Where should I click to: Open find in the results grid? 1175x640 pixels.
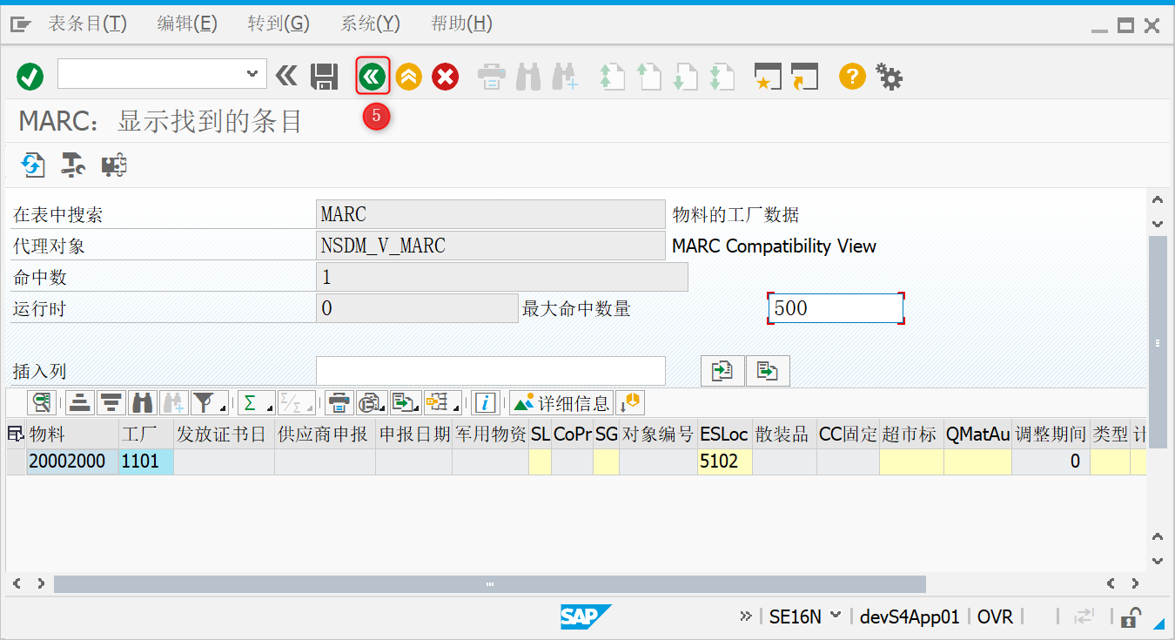pyautogui.click(x=142, y=402)
